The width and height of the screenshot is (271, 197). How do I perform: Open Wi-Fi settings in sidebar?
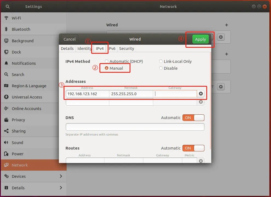34,18
